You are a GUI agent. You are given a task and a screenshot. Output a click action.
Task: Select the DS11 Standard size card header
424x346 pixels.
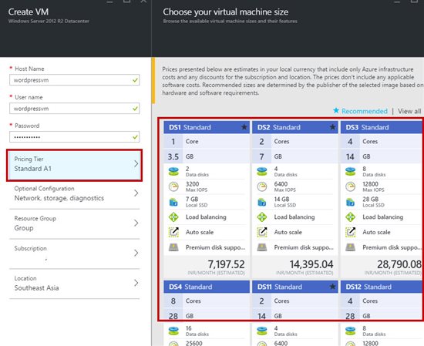[x=295, y=287]
